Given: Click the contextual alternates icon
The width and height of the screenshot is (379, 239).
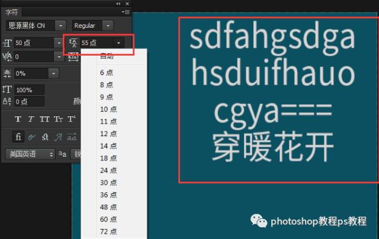Looking at the screenshot, I should [32, 136].
